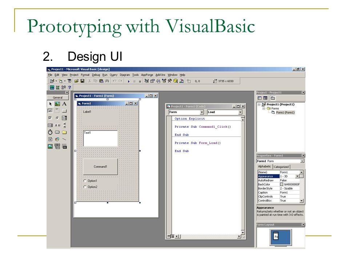Click View Code icon in Project panel
The width and height of the screenshot is (349, 262).
click(260, 98)
